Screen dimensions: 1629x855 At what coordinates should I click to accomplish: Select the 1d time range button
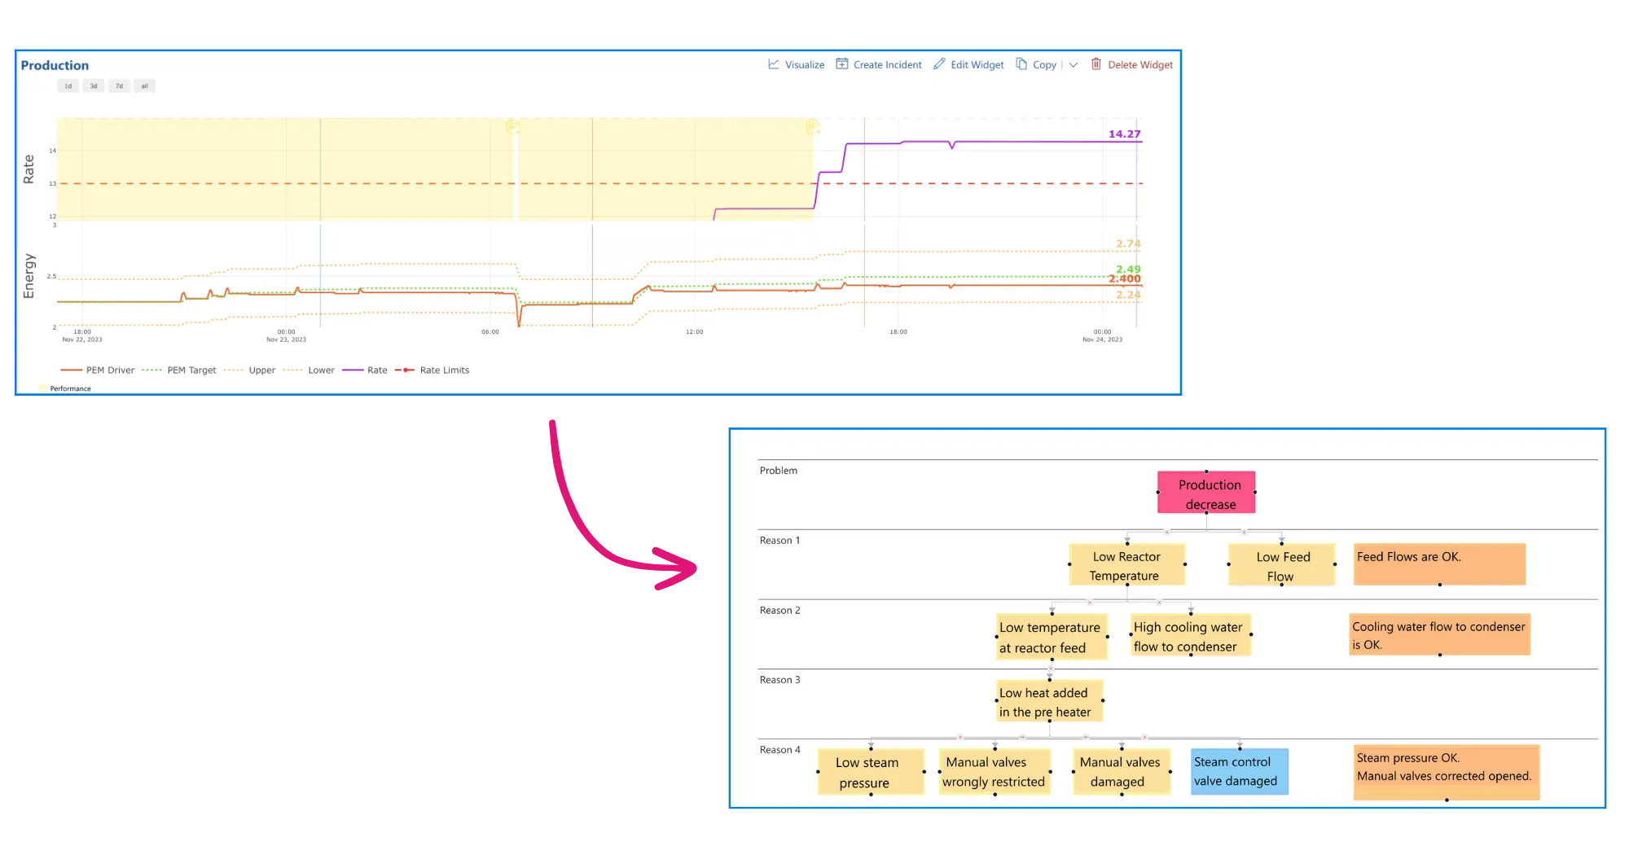tap(68, 86)
